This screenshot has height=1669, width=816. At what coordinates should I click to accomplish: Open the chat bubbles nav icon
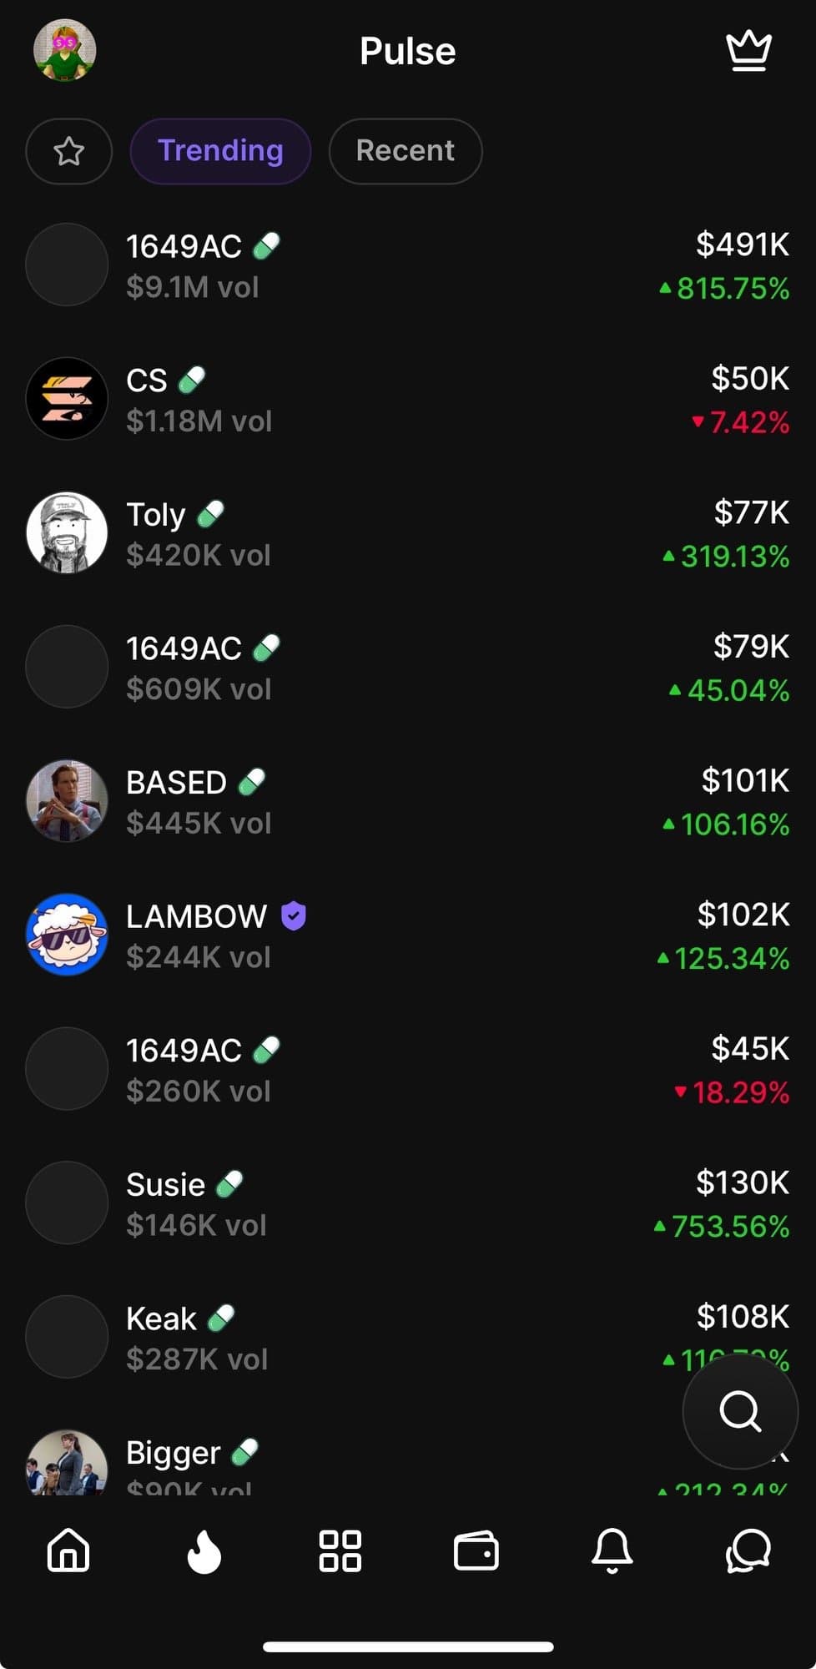748,1551
